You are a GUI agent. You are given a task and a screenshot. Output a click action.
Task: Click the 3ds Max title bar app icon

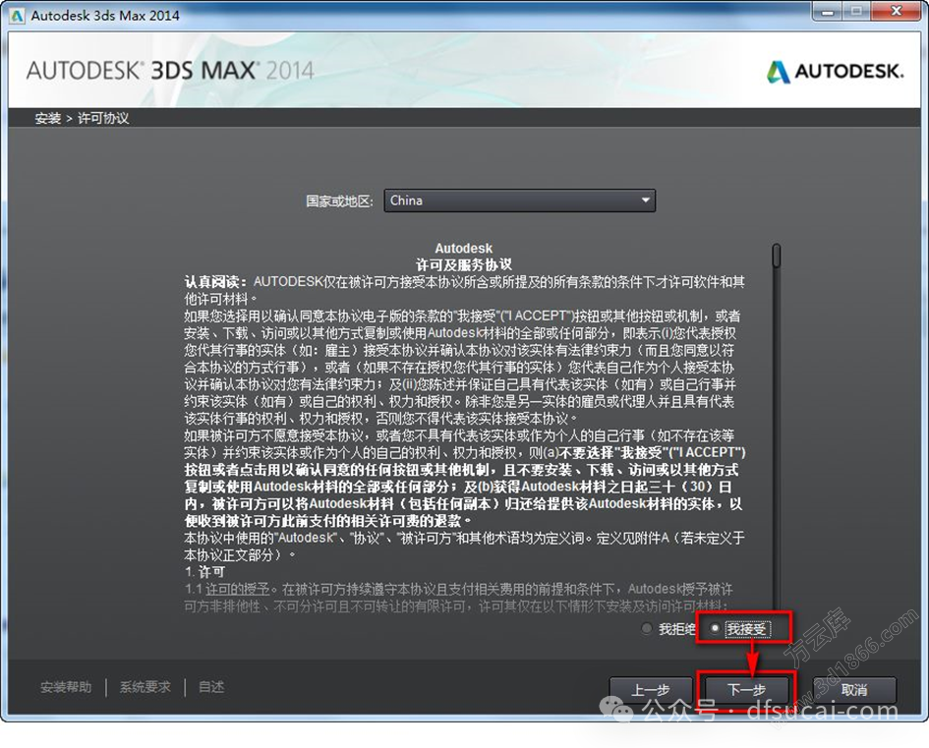[x=17, y=16]
